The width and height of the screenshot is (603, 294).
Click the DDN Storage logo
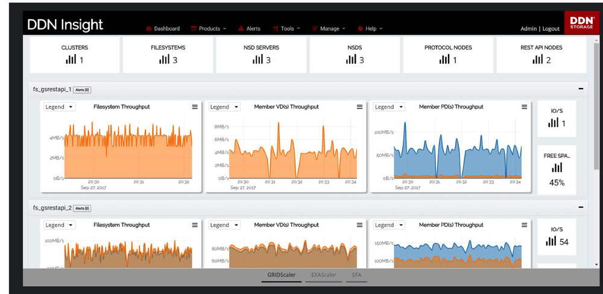pyautogui.click(x=581, y=23)
